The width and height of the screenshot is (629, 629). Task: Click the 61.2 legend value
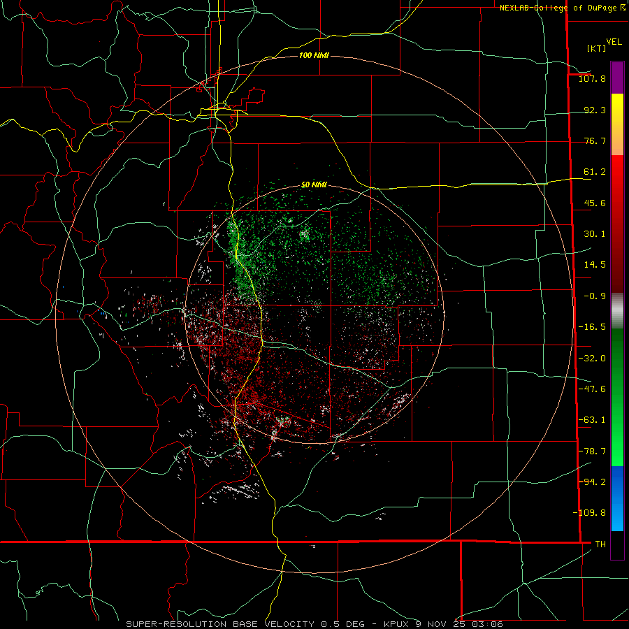[595, 172]
